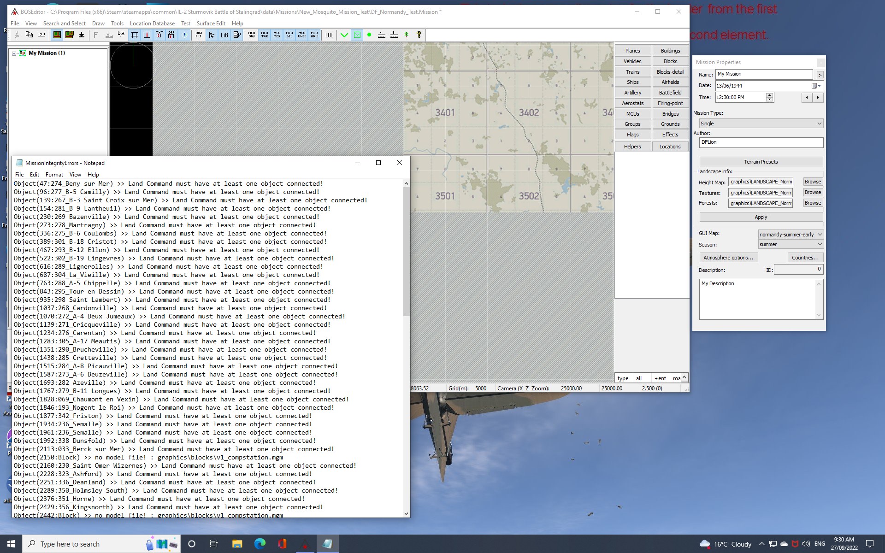
Task: Open the Mission Type dropdown
Action: [761, 124]
